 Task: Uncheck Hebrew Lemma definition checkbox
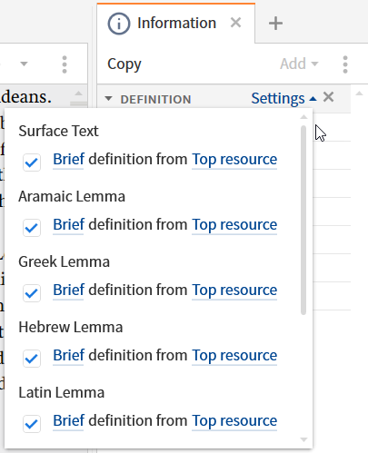32,359
